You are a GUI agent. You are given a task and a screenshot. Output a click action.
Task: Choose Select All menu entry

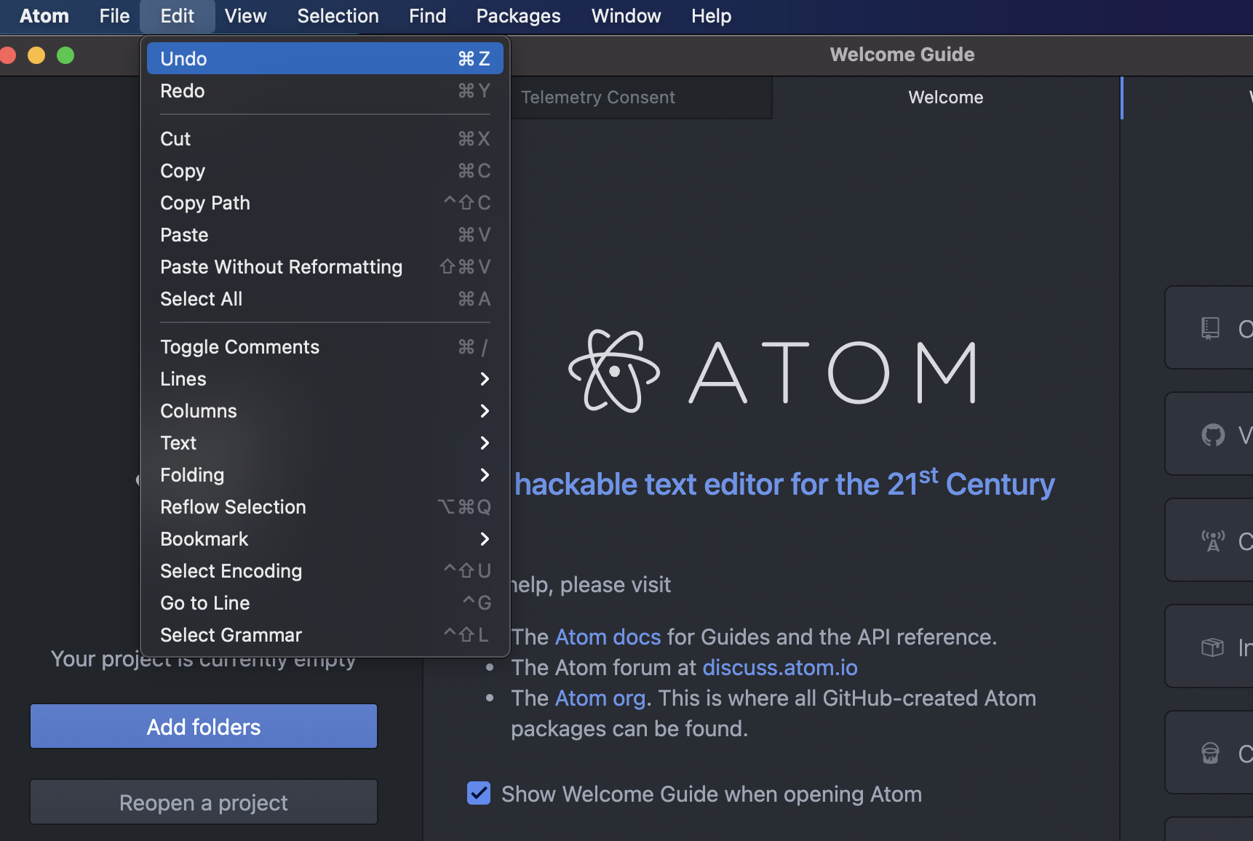click(x=325, y=299)
